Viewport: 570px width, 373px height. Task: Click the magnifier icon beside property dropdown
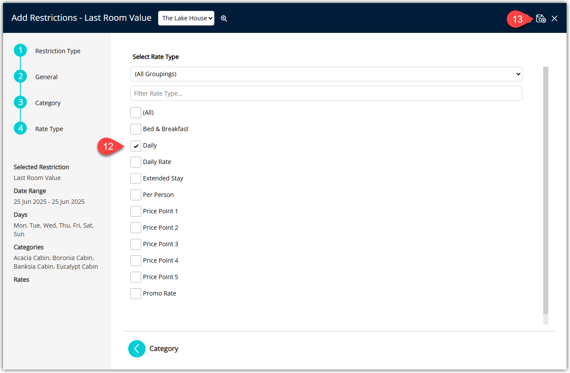point(224,19)
